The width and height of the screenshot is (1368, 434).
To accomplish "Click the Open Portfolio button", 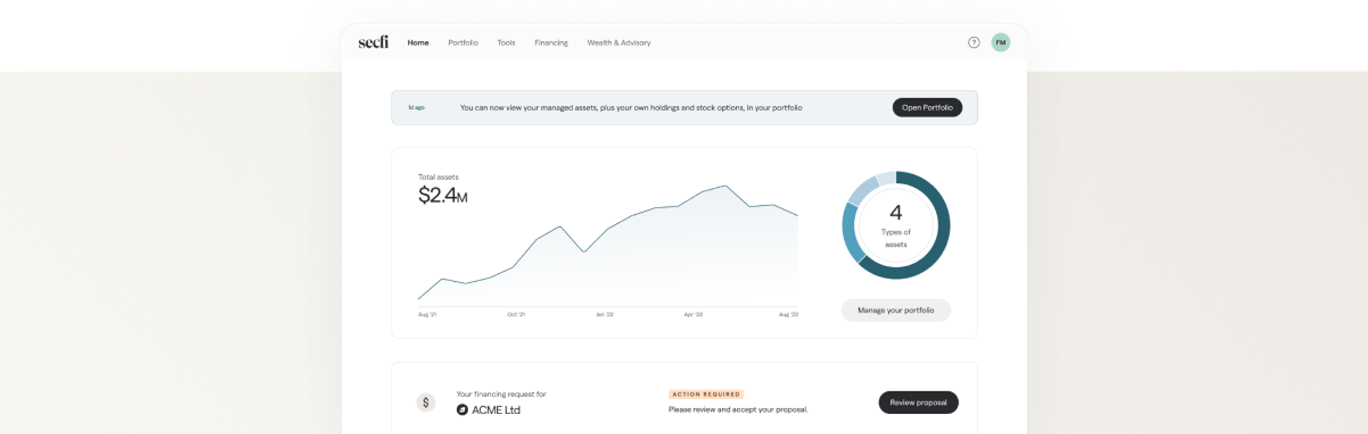I will click(x=927, y=107).
